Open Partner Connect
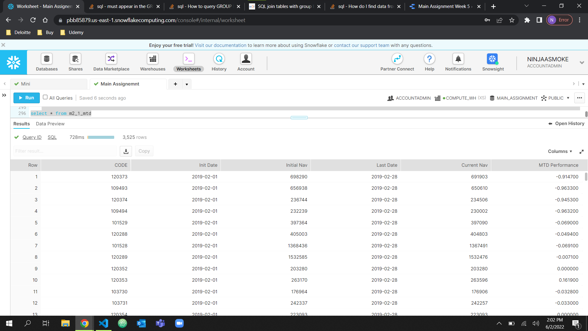This screenshot has height=331, width=588. 397,62
